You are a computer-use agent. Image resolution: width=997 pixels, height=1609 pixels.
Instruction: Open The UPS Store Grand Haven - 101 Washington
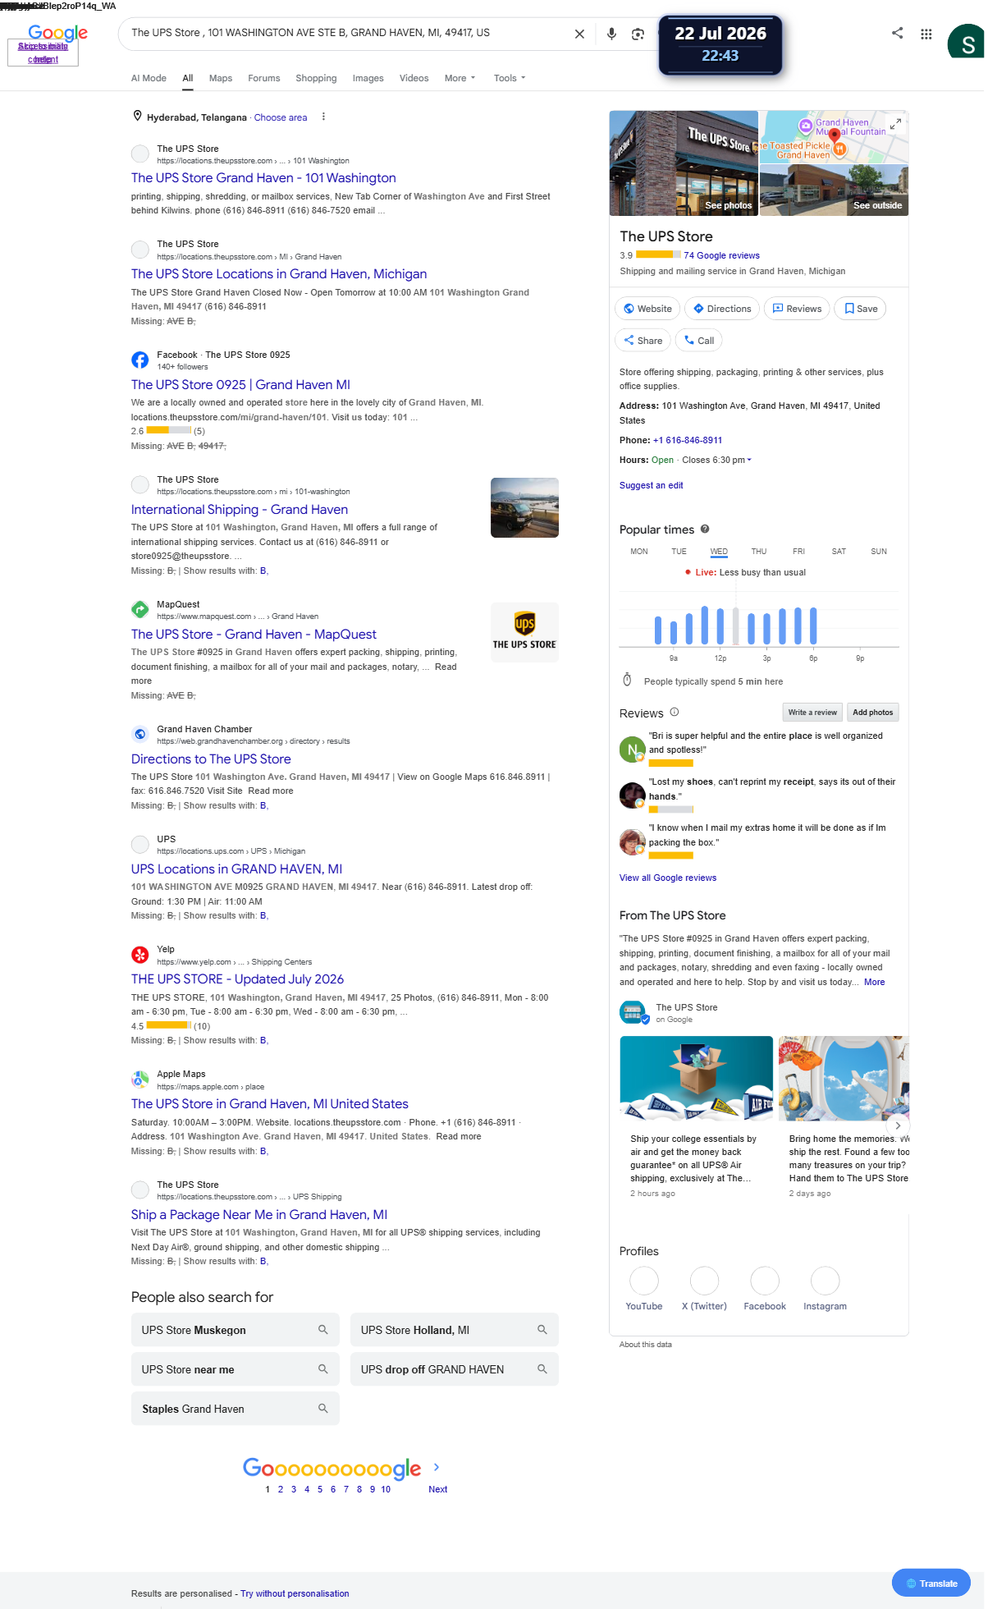(x=263, y=178)
